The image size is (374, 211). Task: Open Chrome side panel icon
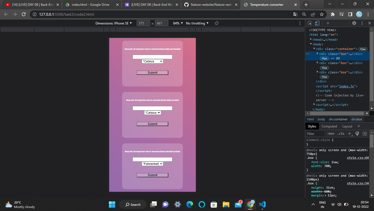pyautogui.click(x=350, y=14)
